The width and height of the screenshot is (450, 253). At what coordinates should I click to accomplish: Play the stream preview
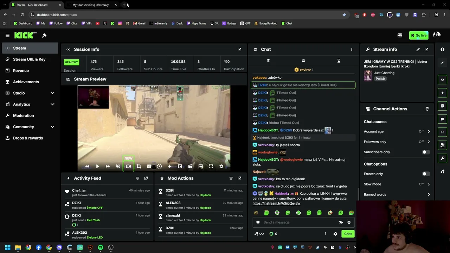pyautogui.click(x=97, y=166)
